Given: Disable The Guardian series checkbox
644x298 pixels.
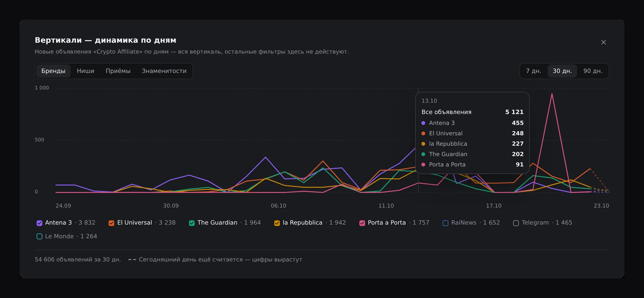Looking at the screenshot, I should click(x=192, y=223).
